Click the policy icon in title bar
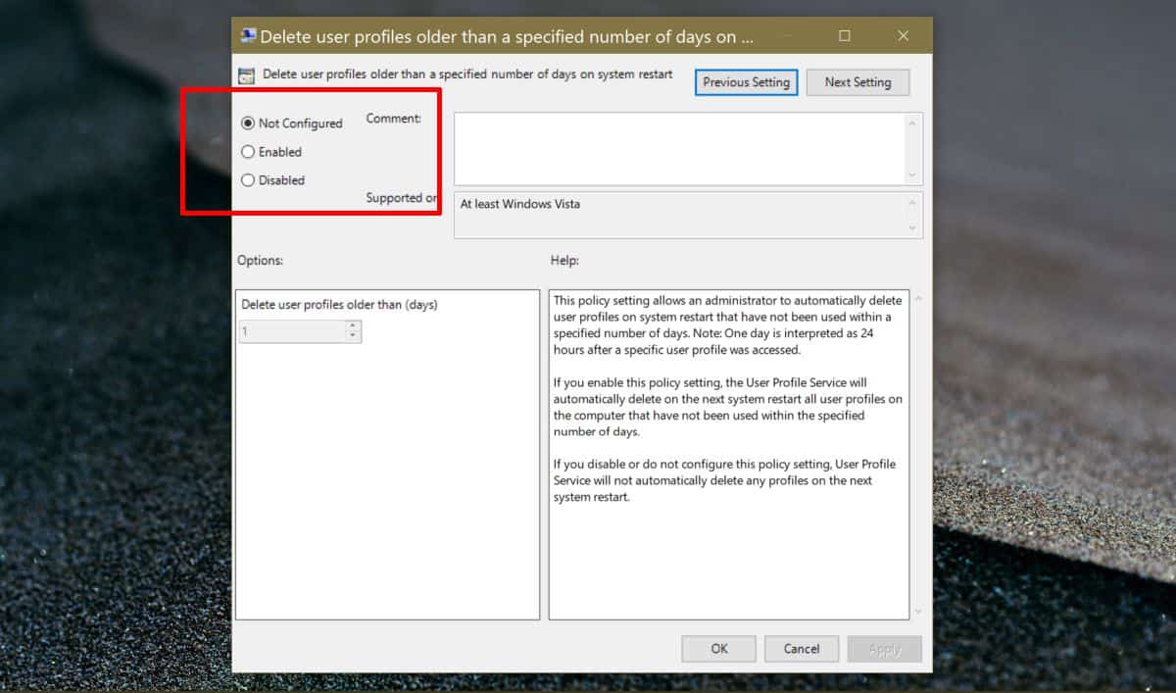Image resolution: width=1176 pixels, height=693 pixels. (248, 36)
